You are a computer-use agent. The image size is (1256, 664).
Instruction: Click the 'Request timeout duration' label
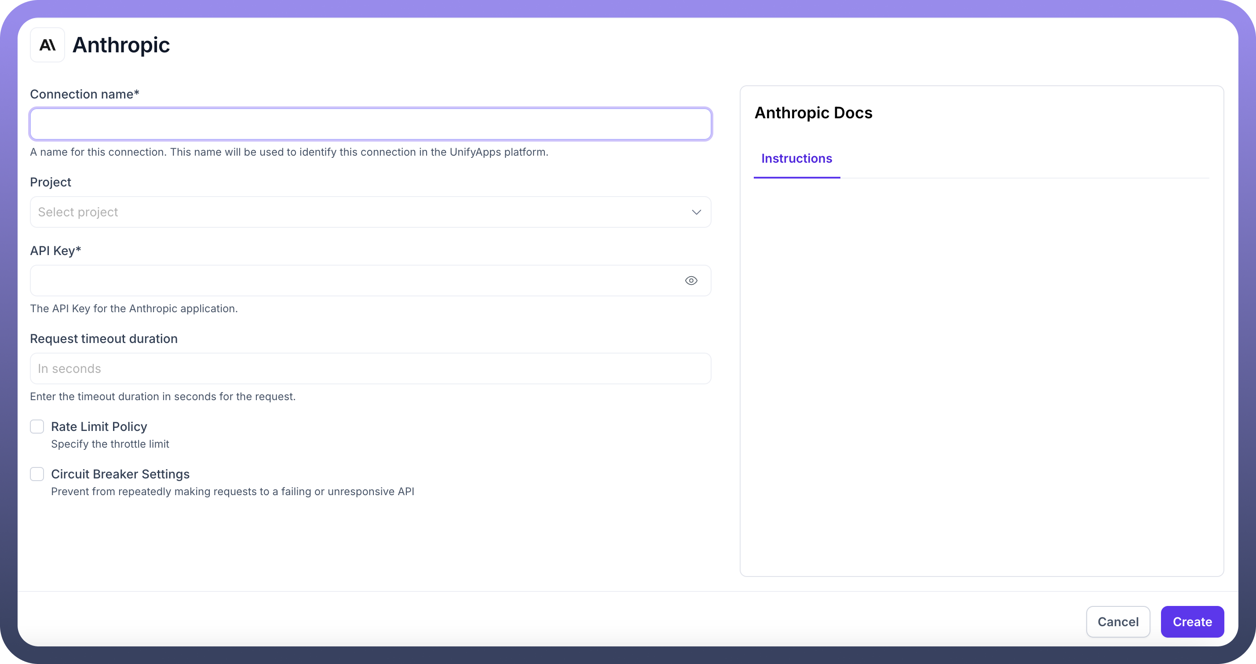pos(103,339)
